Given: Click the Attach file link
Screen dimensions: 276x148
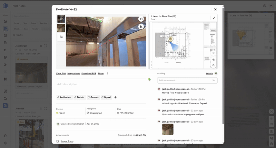Looking at the screenshot, I should point(141,135).
